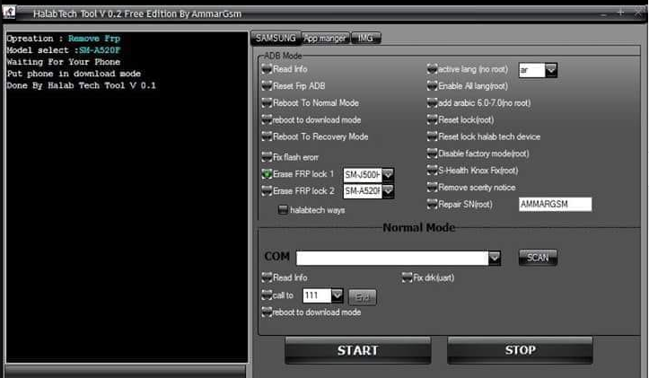
Task: Select S-Health Knox Fix(root) option
Action: point(473,171)
